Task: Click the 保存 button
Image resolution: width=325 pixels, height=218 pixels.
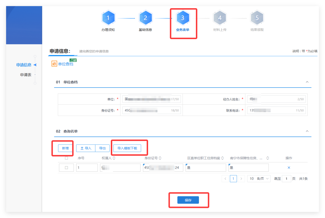Action: point(188,200)
